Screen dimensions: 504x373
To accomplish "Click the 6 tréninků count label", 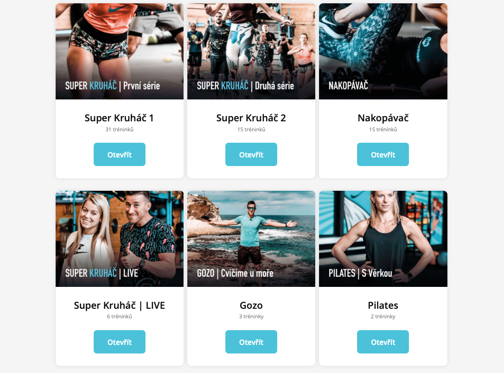I will (119, 316).
